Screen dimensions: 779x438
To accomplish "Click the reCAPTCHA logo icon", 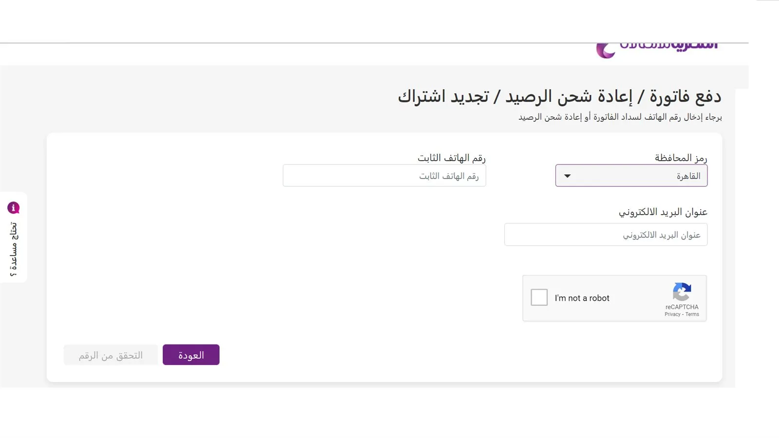I will 682,292.
